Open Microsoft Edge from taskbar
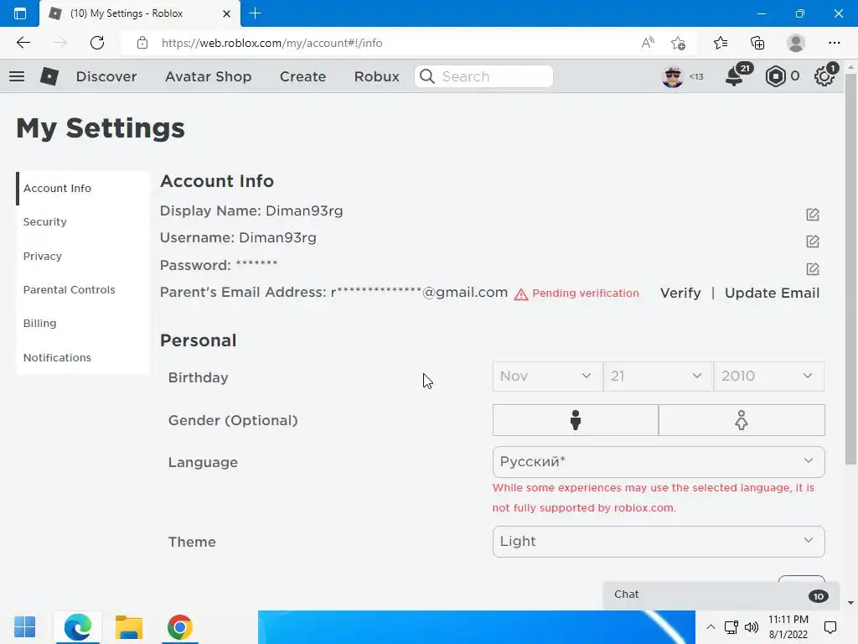The height and width of the screenshot is (644, 858). click(x=78, y=627)
